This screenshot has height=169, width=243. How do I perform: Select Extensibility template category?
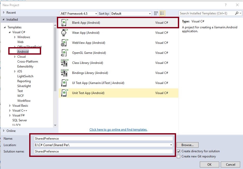(25, 66)
